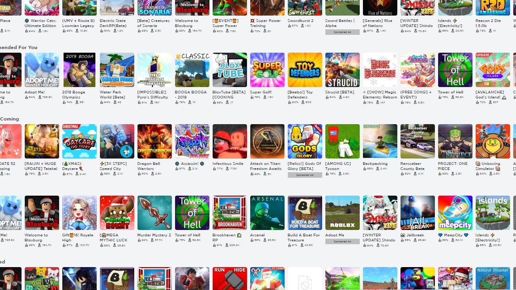Open the MeepCity game thumbnail

[x=455, y=213]
